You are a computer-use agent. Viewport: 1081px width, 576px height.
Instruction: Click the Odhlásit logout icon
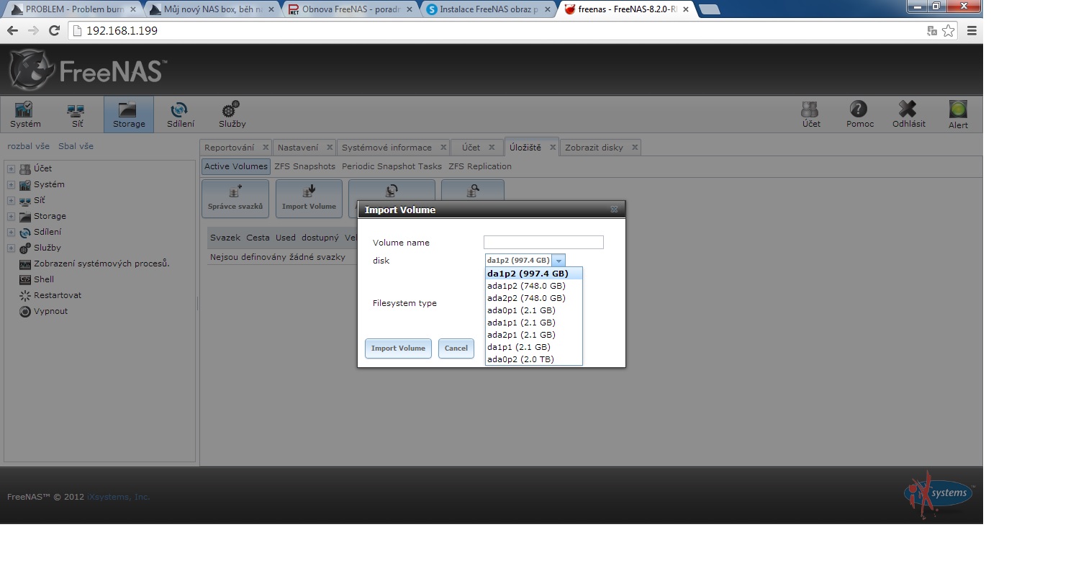point(908,115)
